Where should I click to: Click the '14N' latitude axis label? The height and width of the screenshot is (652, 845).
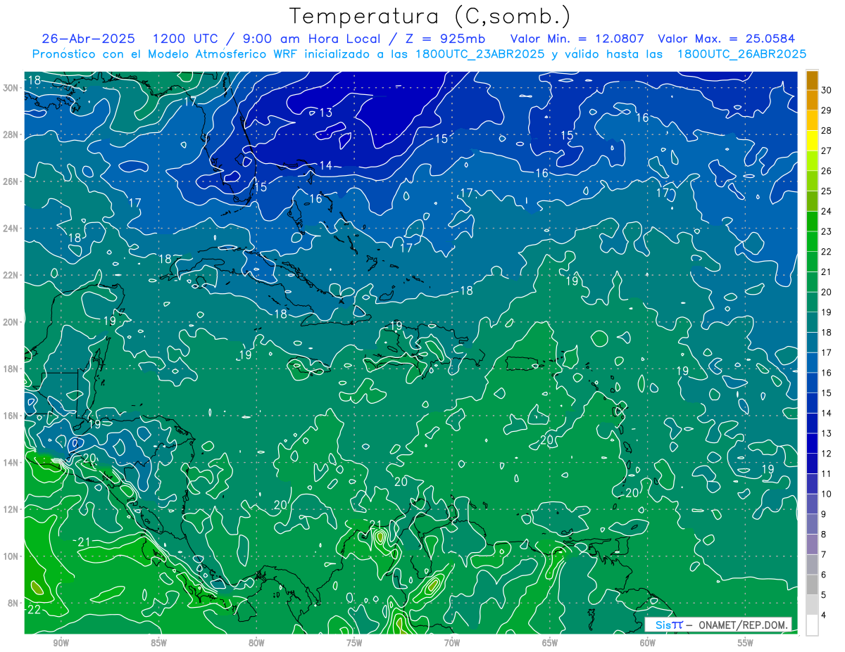[11, 462]
